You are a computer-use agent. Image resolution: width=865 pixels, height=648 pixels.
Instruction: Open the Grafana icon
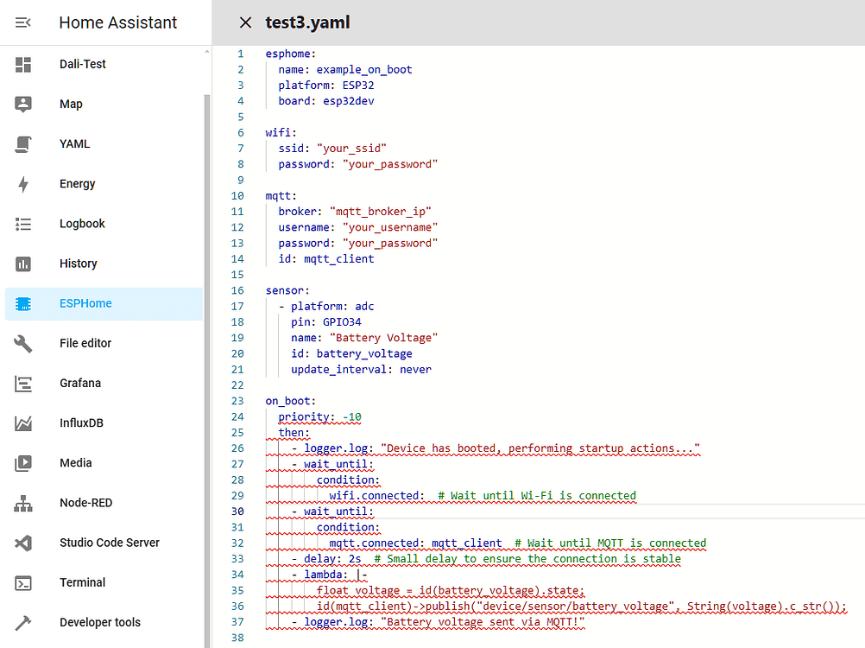tap(23, 384)
